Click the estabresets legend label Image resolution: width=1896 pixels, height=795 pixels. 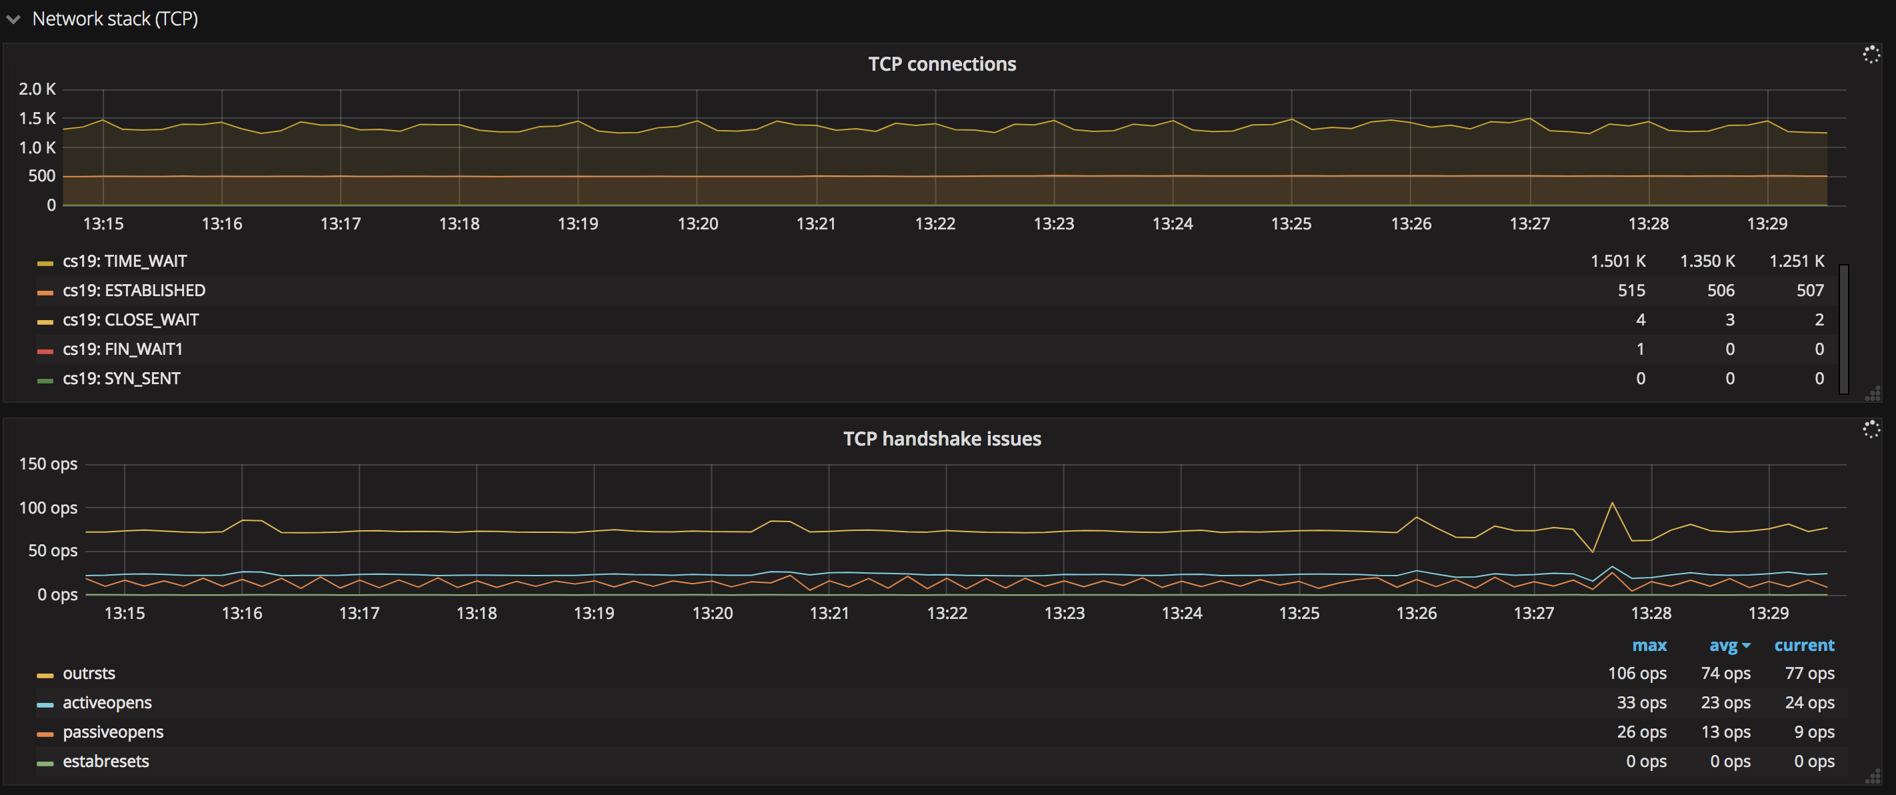click(105, 762)
